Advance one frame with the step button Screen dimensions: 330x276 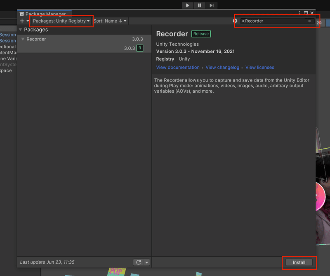click(212, 5)
